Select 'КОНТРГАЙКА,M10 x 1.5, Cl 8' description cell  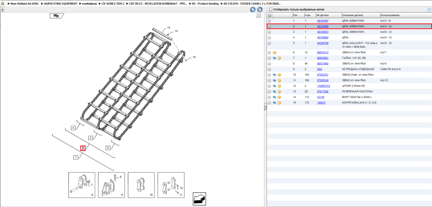point(360,103)
